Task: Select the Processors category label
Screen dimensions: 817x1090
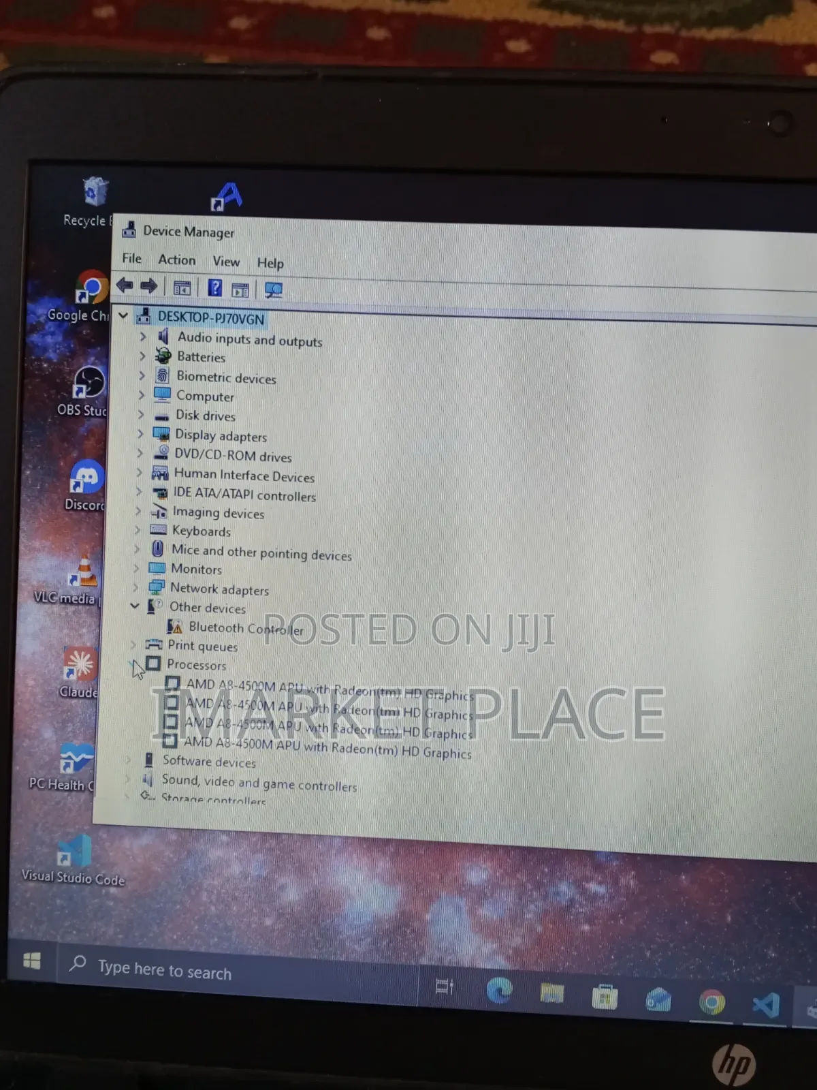Action: (196, 664)
